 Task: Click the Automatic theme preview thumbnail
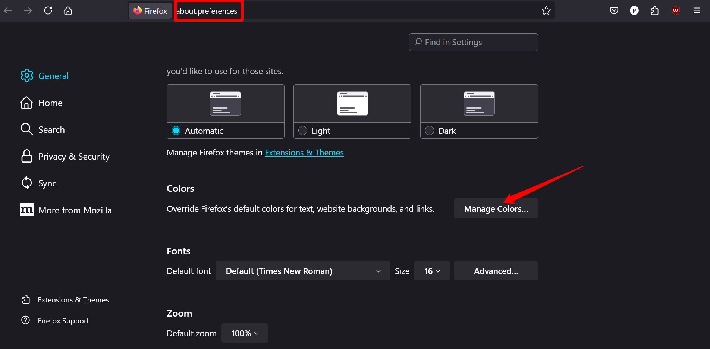[225, 103]
